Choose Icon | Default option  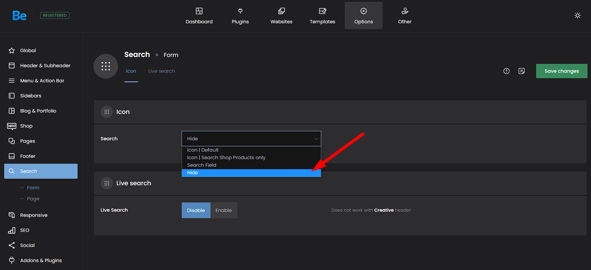pyautogui.click(x=251, y=150)
